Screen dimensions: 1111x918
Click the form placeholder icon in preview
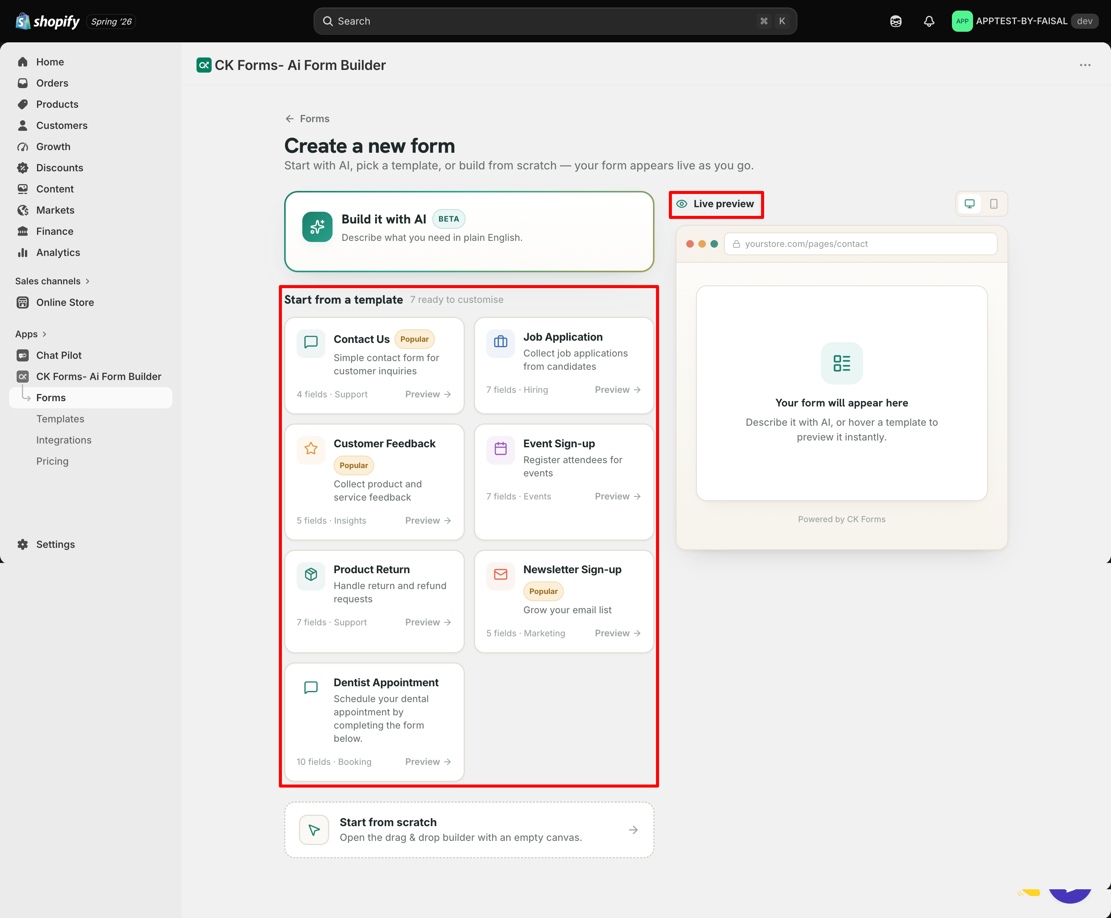click(x=842, y=363)
